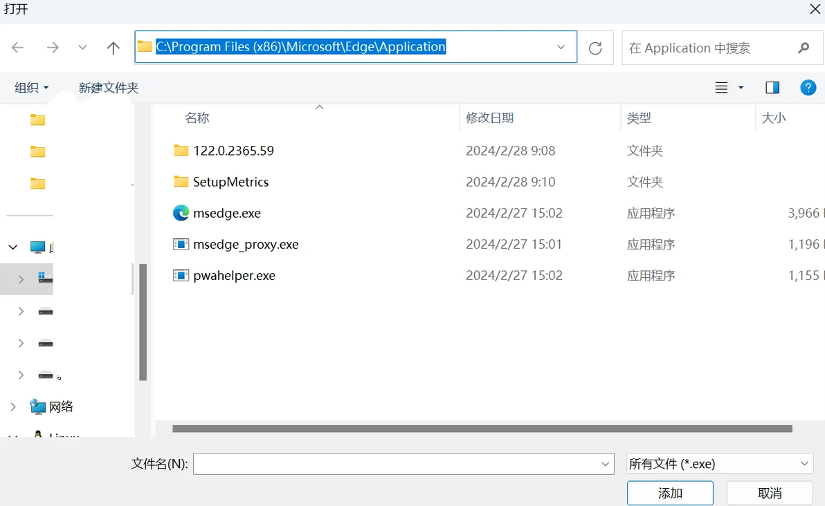Expand the fourth drive node
This screenshot has height=506, width=825.
pyautogui.click(x=21, y=375)
